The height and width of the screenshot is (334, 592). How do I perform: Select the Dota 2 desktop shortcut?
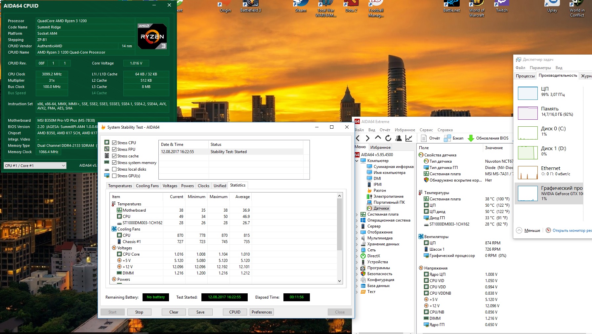[x=351, y=7]
